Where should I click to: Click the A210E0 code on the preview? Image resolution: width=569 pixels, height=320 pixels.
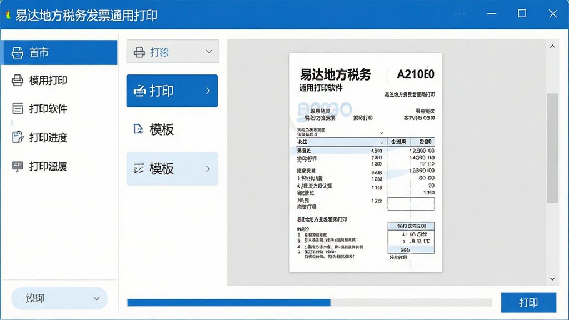click(416, 74)
